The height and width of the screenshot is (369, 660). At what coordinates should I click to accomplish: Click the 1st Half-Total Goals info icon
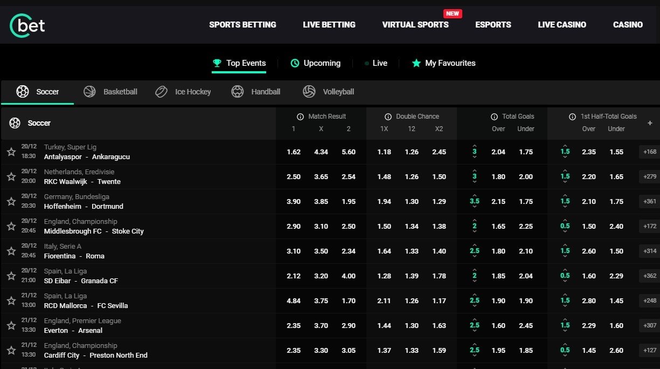pos(572,117)
